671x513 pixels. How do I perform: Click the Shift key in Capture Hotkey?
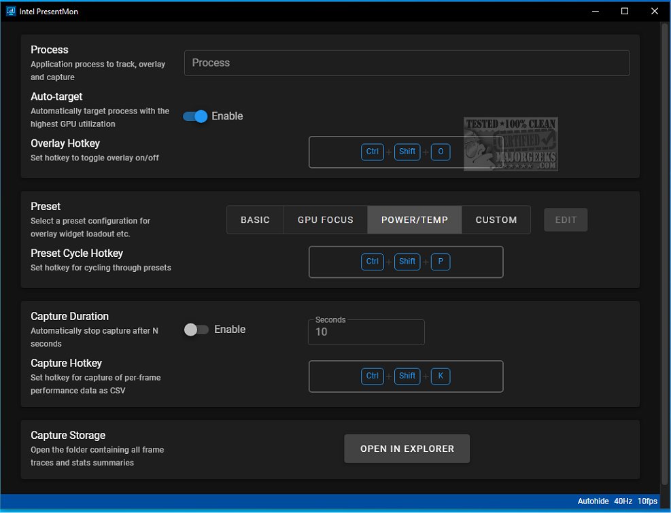pos(407,376)
